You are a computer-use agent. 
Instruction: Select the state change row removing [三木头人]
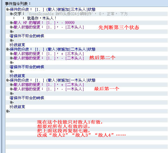tap(47, 27)
